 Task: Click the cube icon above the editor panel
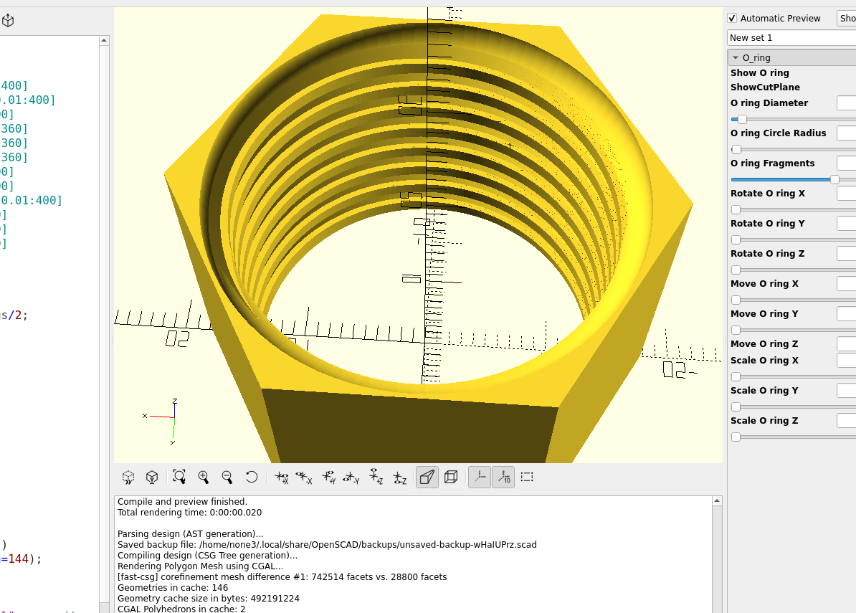(7, 20)
